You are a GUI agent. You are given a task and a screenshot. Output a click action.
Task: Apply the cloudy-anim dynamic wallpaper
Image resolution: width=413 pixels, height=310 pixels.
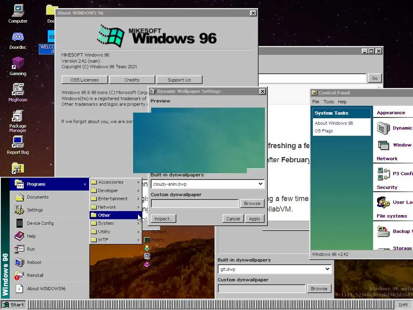[254, 219]
